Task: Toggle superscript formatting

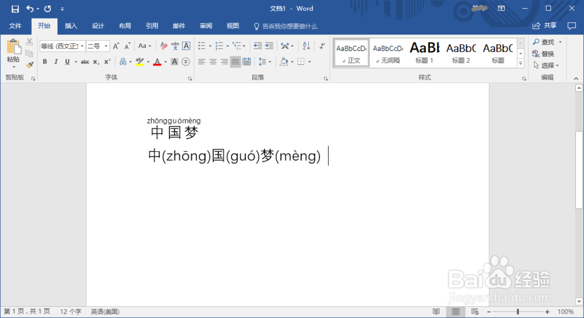Action: [107, 61]
